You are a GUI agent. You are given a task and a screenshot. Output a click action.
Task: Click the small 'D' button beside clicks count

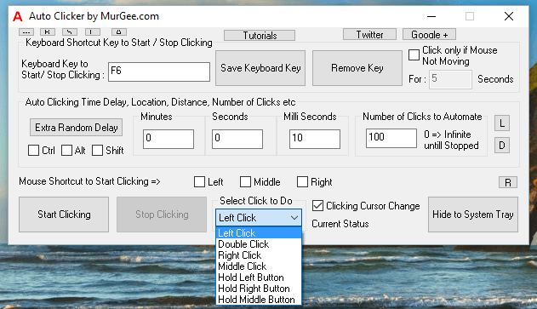coord(502,146)
